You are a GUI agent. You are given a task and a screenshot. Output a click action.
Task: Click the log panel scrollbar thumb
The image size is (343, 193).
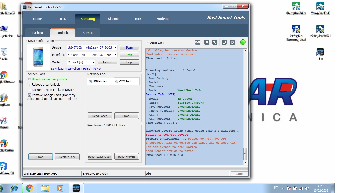pos(245,154)
